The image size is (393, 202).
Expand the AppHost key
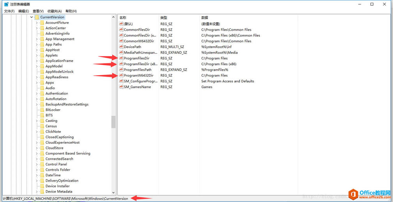[x=37, y=50]
